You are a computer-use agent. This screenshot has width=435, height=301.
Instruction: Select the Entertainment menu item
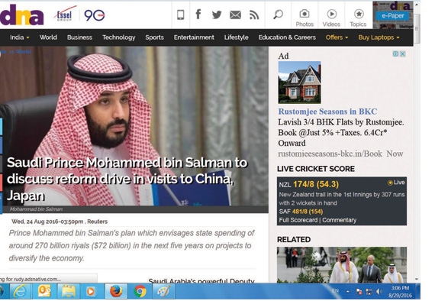click(194, 37)
